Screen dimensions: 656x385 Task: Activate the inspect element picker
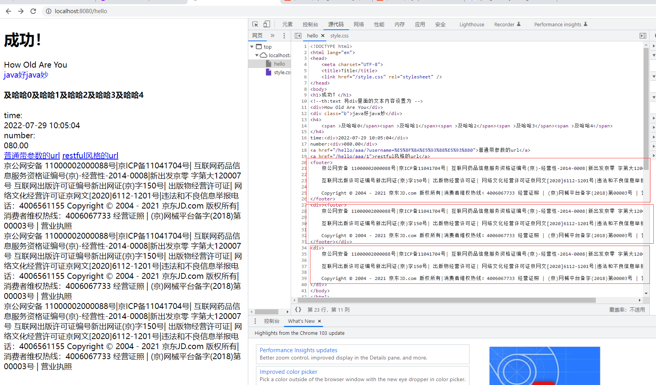[x=255, y=24]
